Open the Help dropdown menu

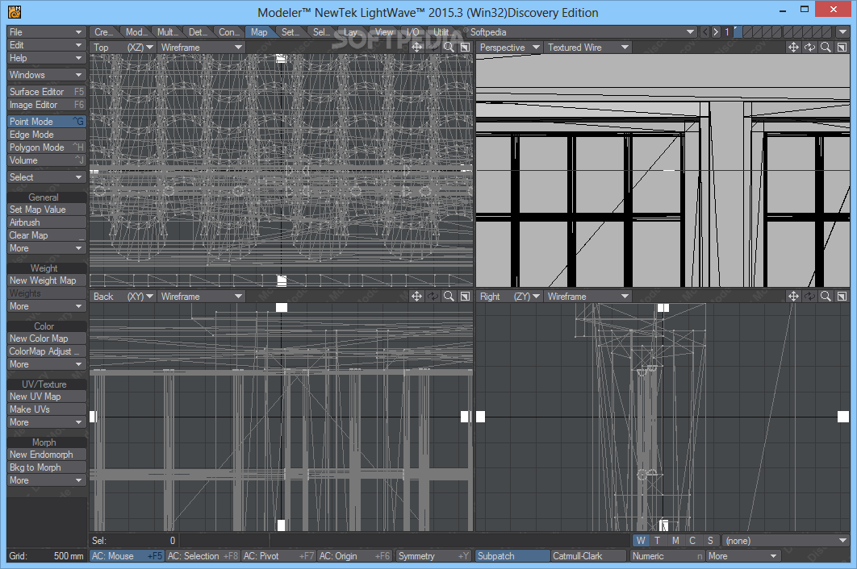point(47,58)
